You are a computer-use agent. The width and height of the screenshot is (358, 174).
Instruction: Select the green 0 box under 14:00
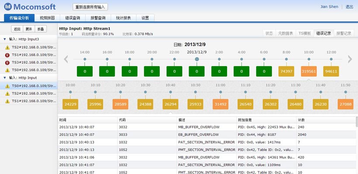85,71
